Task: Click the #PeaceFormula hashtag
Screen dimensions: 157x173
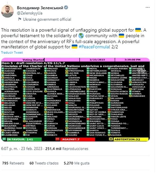Action: pos(94,47)
